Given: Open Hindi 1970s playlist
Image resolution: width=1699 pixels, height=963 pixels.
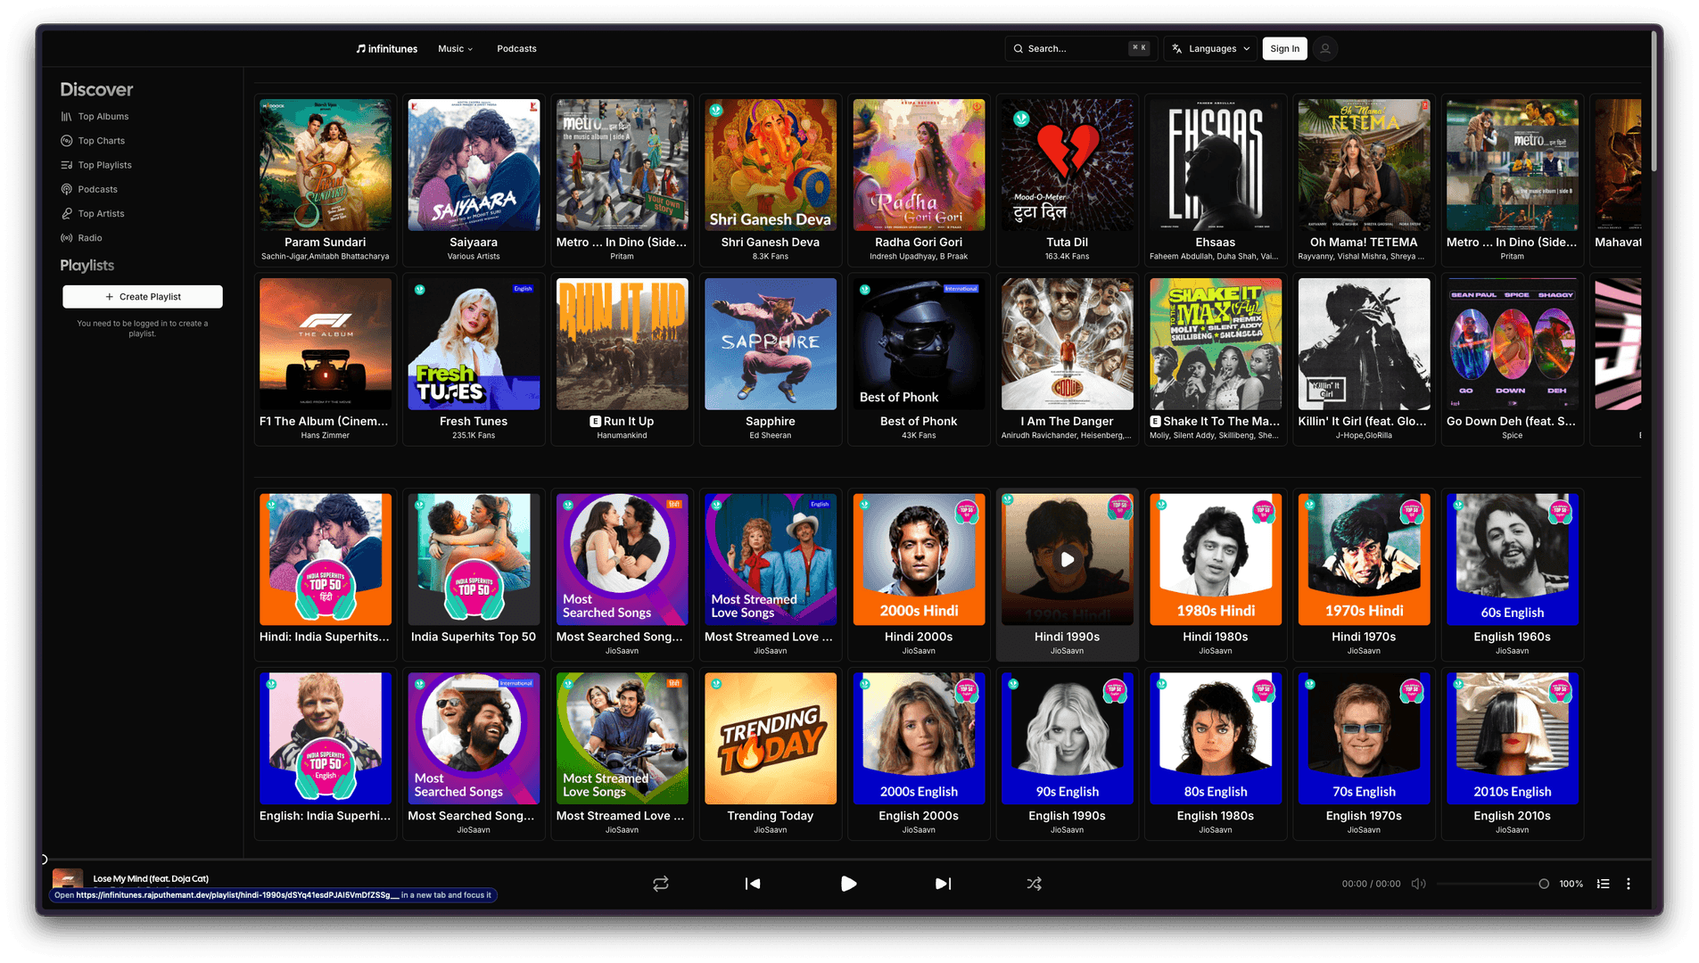Looking at the screenshot, I should click(1364, 560).
